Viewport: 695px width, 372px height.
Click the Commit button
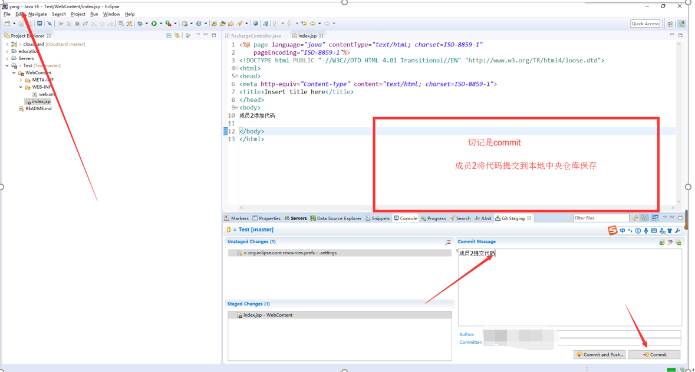point(654,354)
